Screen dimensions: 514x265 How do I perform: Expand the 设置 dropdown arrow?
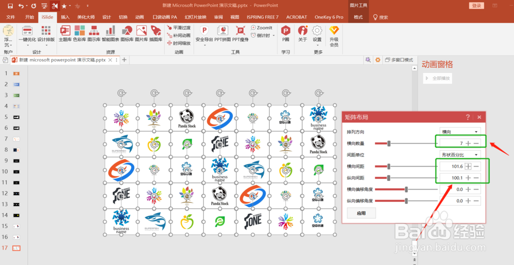317,46
